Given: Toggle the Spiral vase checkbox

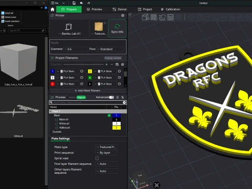Looking at the screenshot, I should point(97,158).
